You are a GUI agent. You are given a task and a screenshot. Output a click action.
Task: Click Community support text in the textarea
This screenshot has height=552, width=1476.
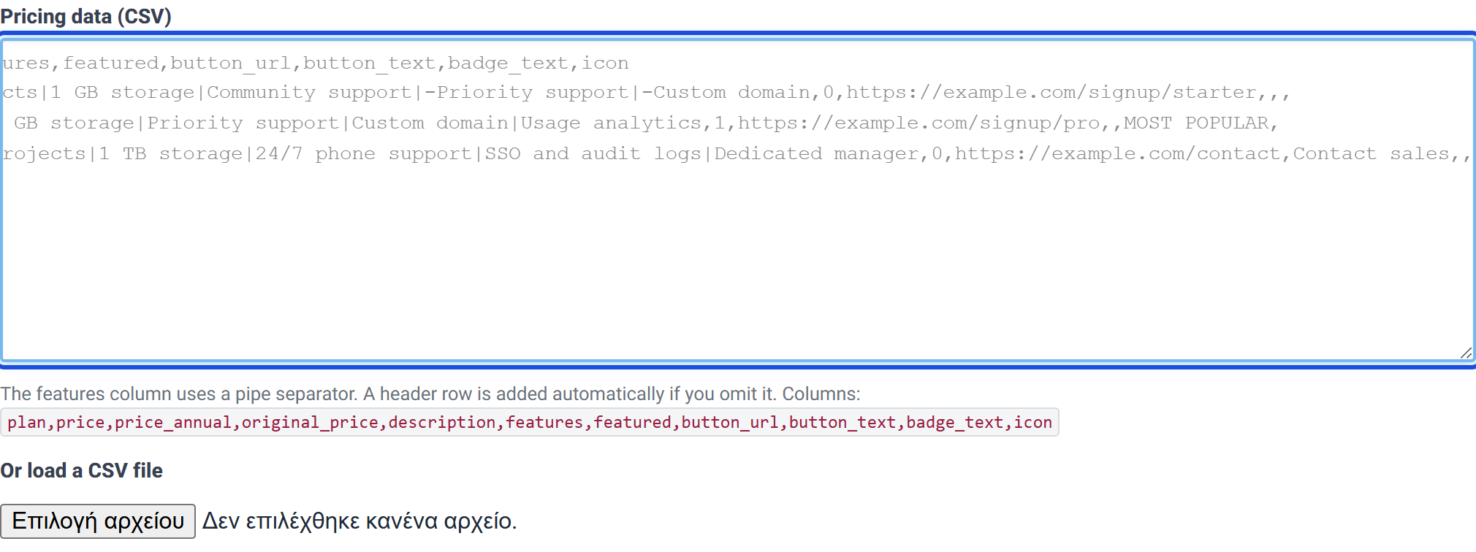tap(309, 92)
